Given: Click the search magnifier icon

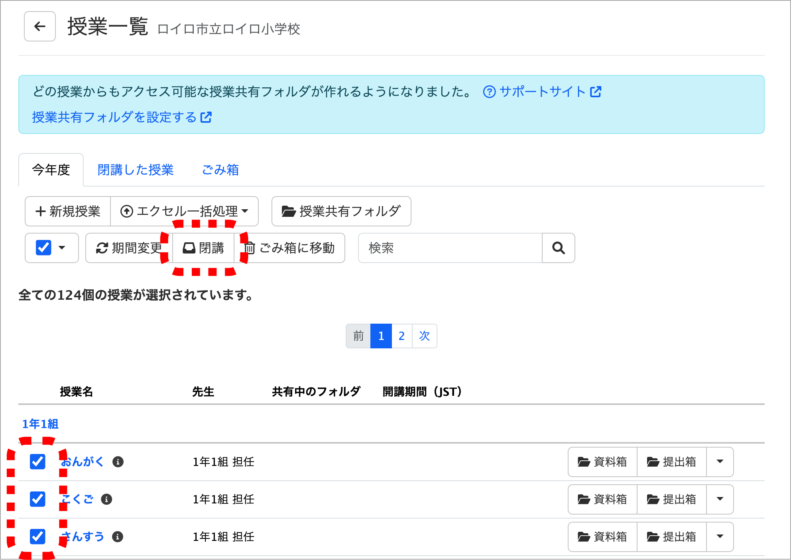Looking at the screenshot, I should [x=558, y=248].
